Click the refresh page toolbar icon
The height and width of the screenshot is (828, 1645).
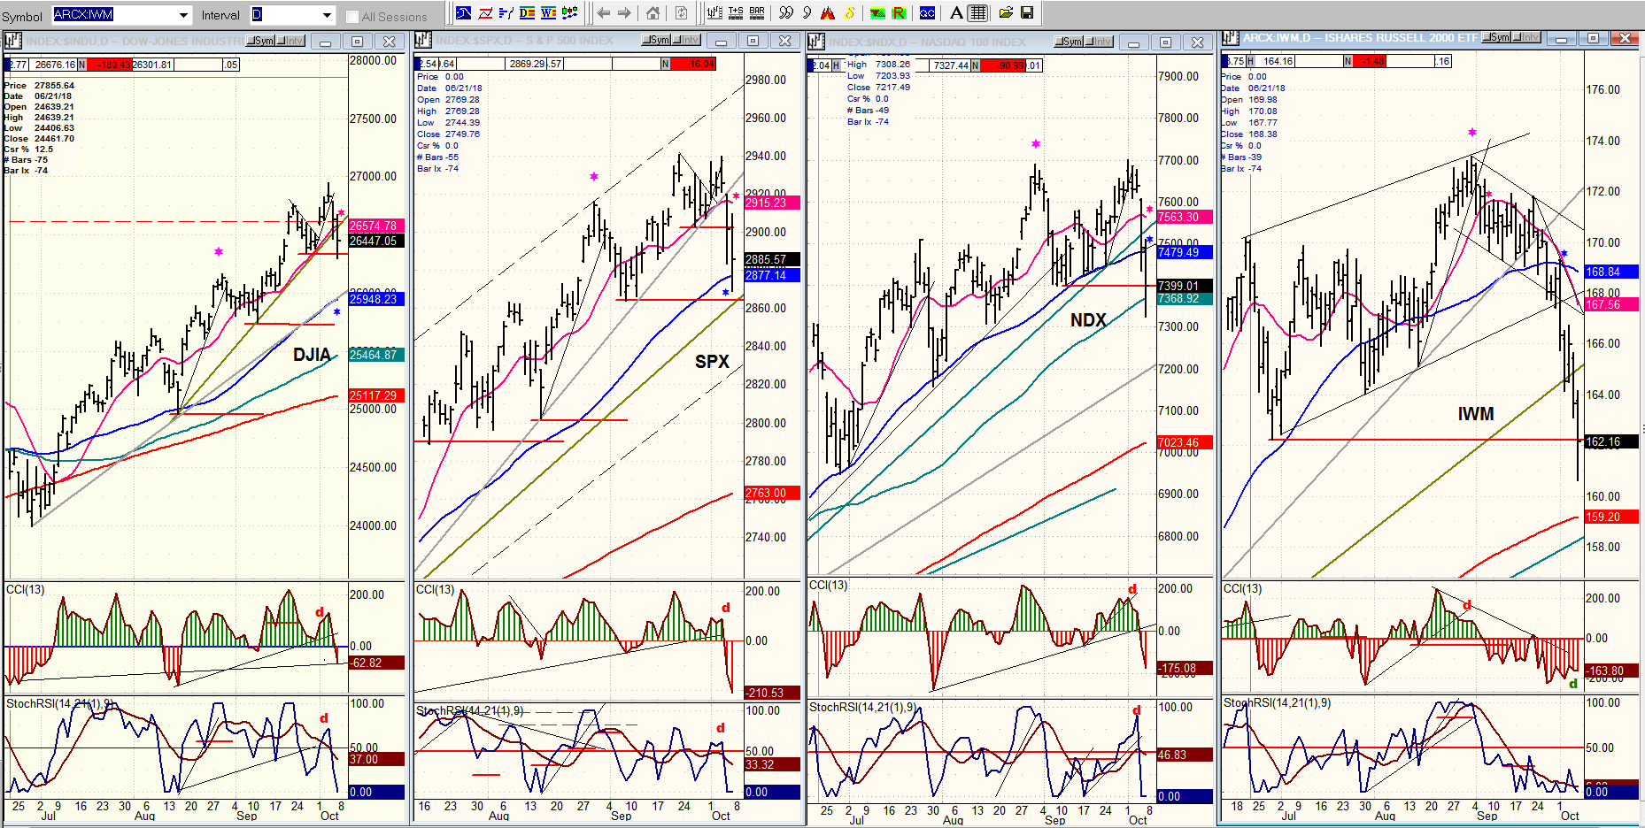pos(681,13)
